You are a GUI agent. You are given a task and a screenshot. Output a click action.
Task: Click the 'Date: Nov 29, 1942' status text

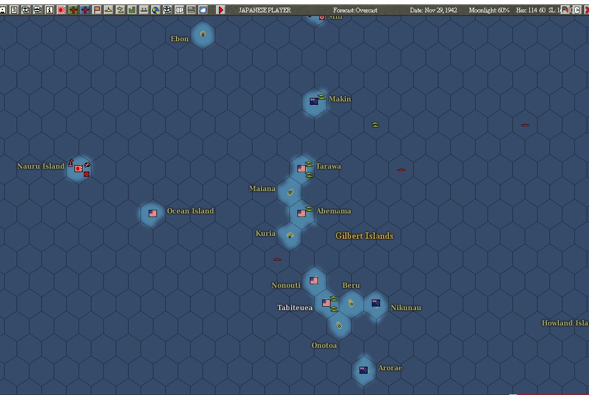(x=433, y=10)
